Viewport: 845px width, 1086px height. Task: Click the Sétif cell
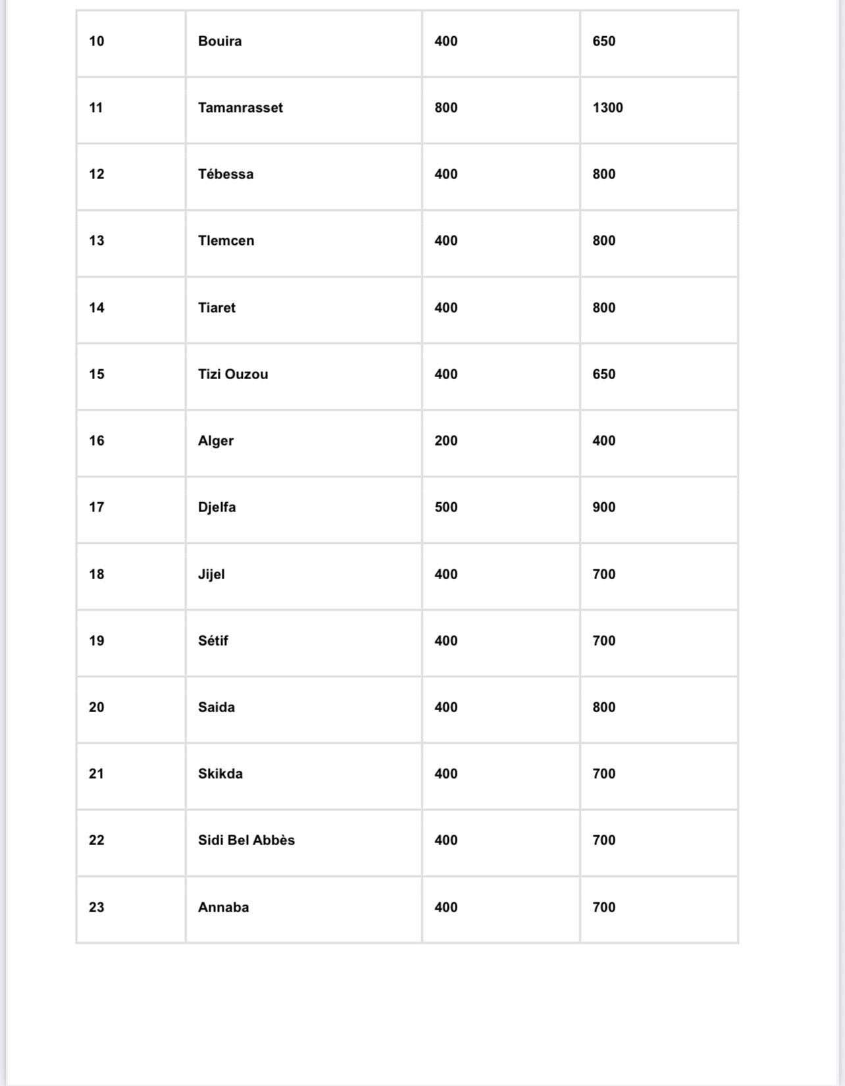tap(213, 641)
